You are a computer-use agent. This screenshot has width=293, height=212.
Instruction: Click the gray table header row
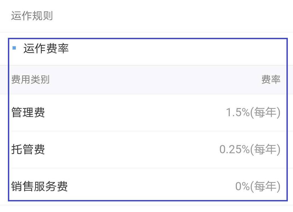tap(147, 80)
